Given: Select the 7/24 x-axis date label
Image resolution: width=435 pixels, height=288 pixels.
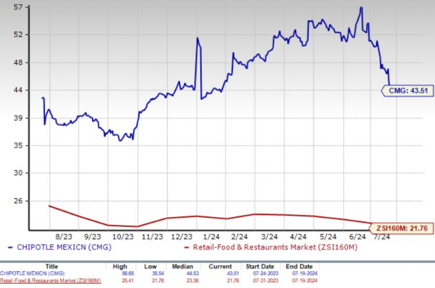Looking at the screenshot, I should [381, 237].
